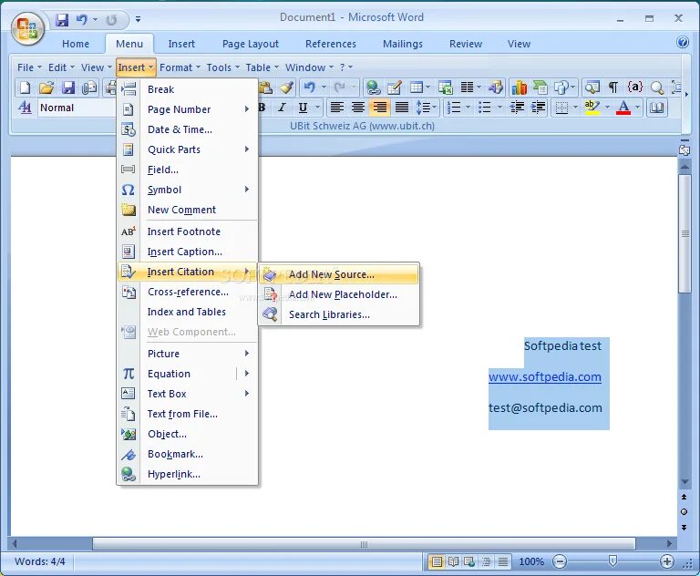Insert Excel spreadsheet icon
The width and height of the screenshot is (700, 576).
(x=445, y=87)
